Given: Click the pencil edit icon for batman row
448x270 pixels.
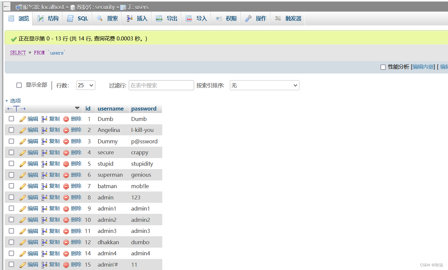Looking at the screenshot, I should pyautogui.click(x=23, y=186).
